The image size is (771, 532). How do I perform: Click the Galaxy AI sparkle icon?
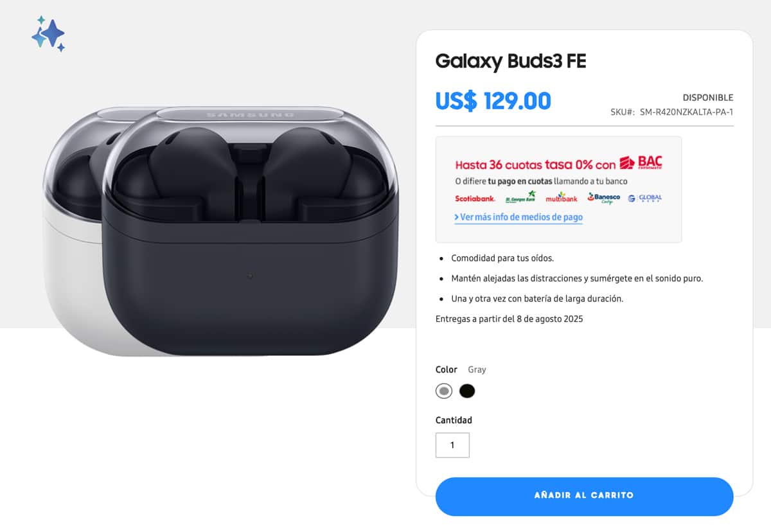click(x=48, y=33)
